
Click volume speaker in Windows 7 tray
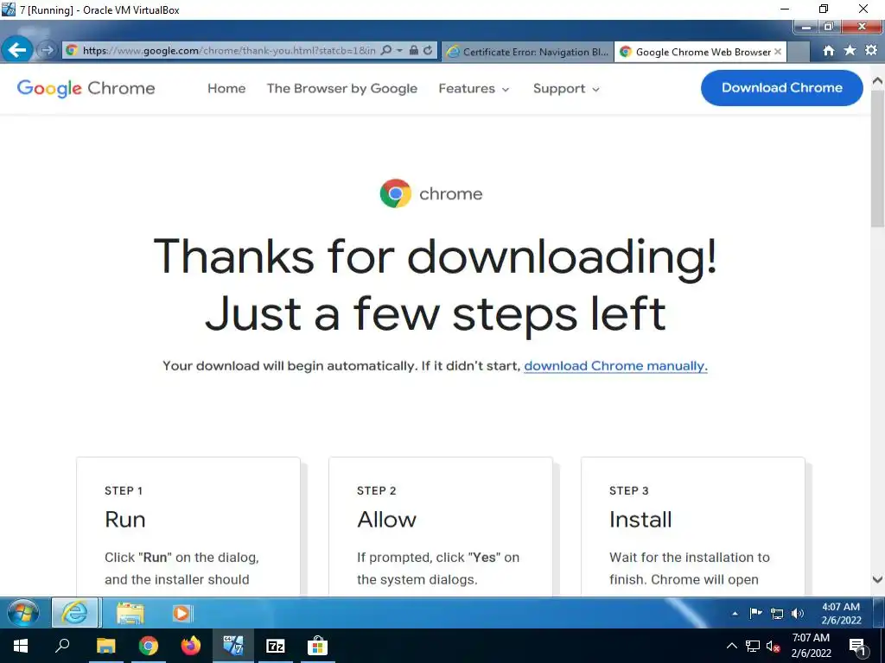click(x=797, y=614)
